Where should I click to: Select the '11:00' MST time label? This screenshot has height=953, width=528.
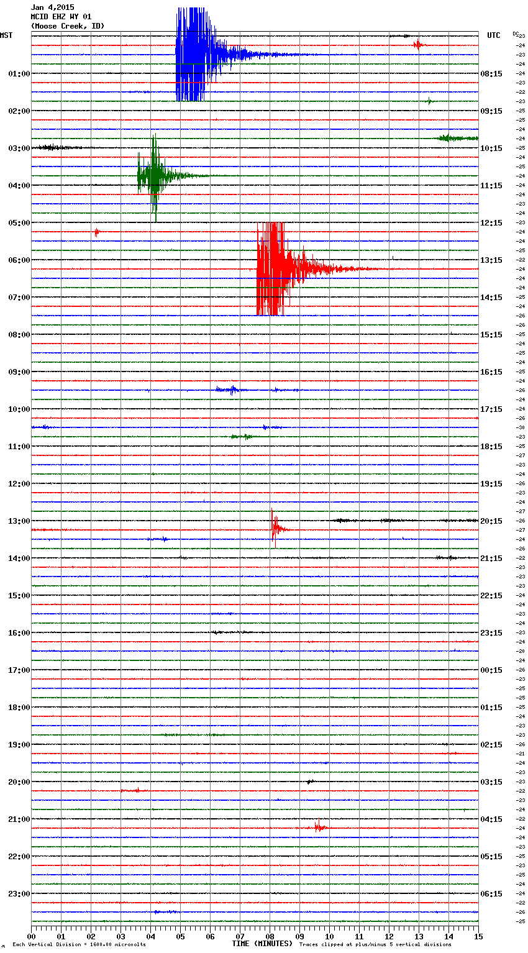(19, 447)
